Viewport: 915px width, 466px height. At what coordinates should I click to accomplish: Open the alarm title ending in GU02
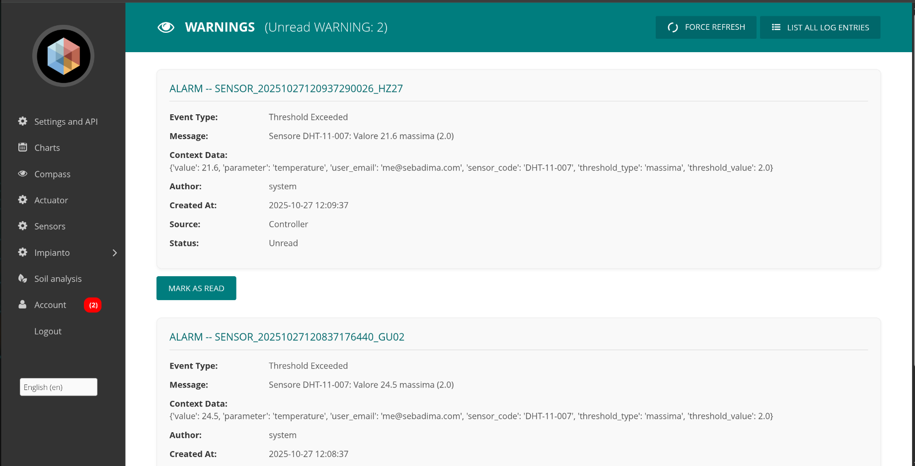[287, 337]
